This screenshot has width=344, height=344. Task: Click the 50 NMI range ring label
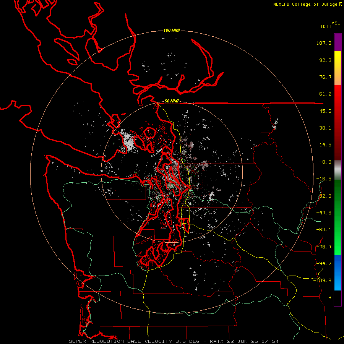172,101
